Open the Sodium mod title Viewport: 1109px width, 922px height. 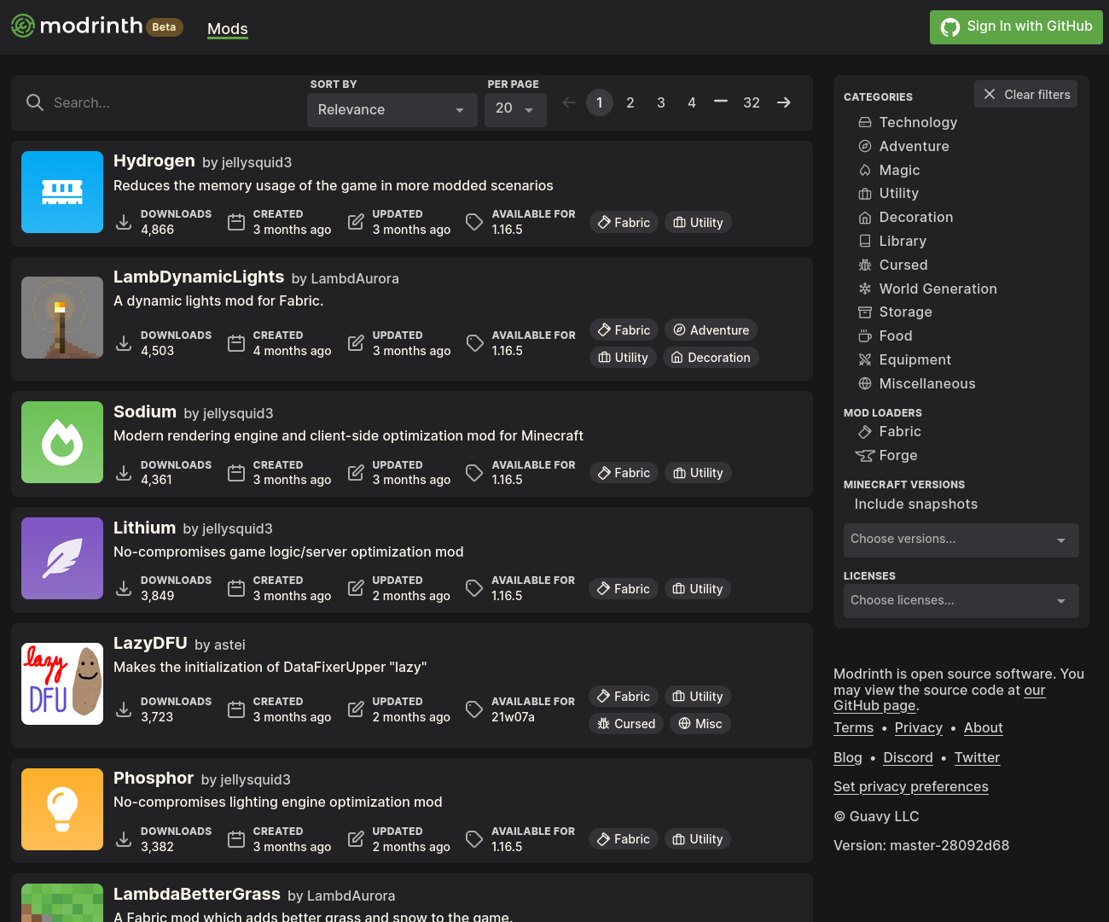145,411
